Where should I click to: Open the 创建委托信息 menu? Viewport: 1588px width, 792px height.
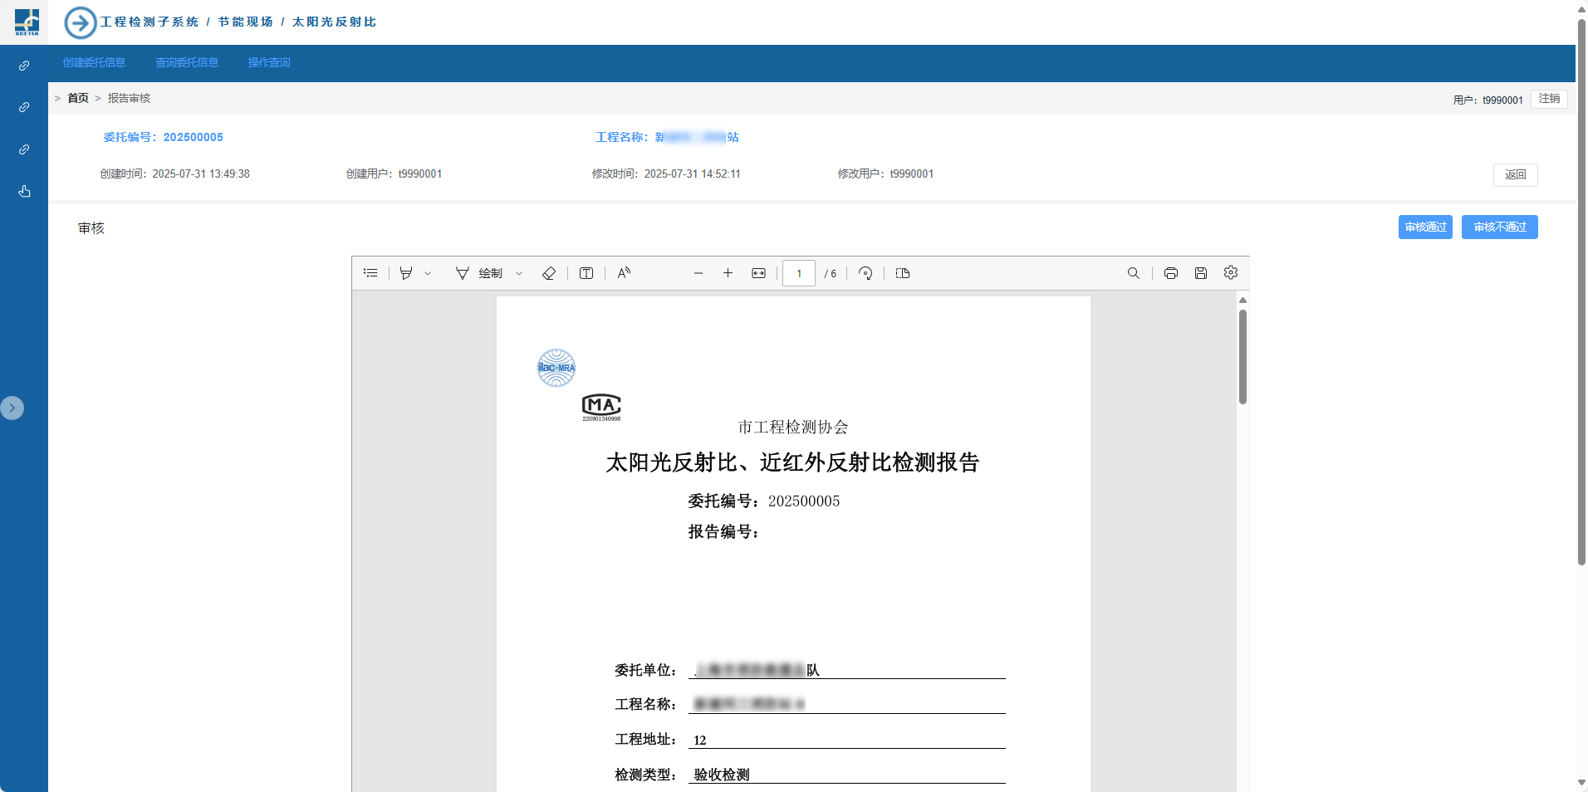tap(94, 63)
